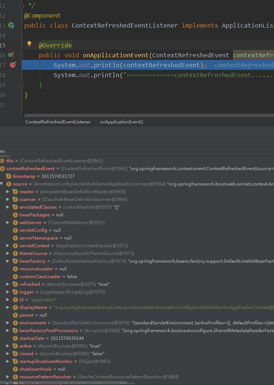Image resolution: width=274 pixels, height=385 pixels.
Task: Click the field icon next to logger
Action: click(x=15, y=292)
